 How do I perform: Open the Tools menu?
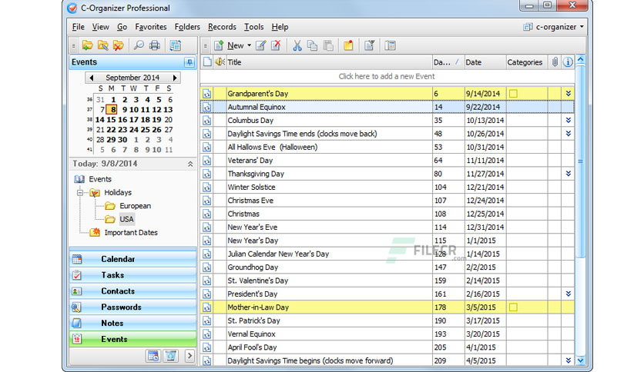coord(253,27)
